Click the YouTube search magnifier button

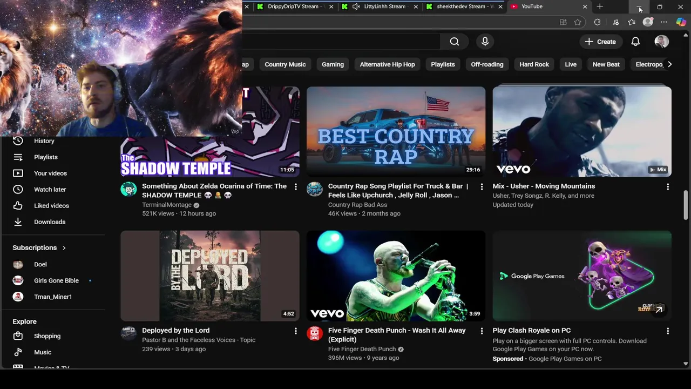click(x=455, y=42)
